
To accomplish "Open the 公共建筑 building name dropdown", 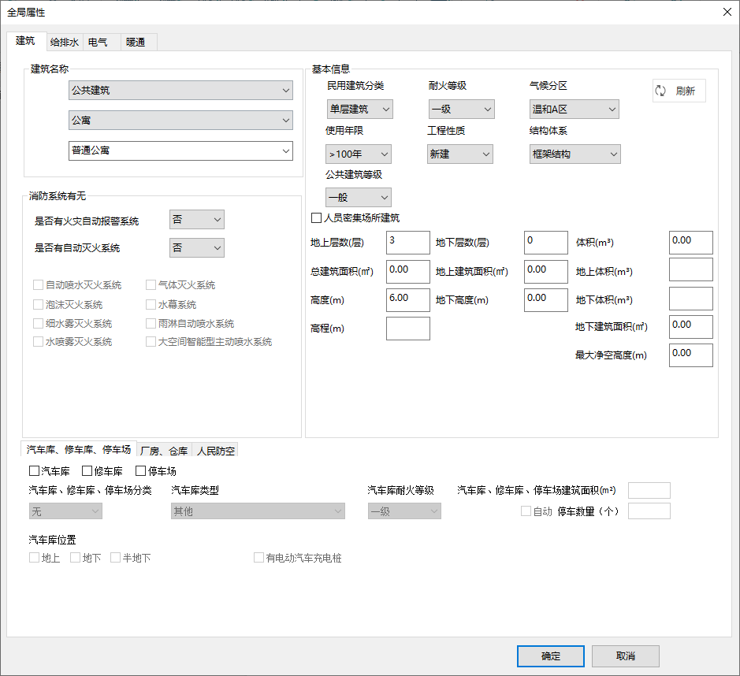I will coord(180,91).
